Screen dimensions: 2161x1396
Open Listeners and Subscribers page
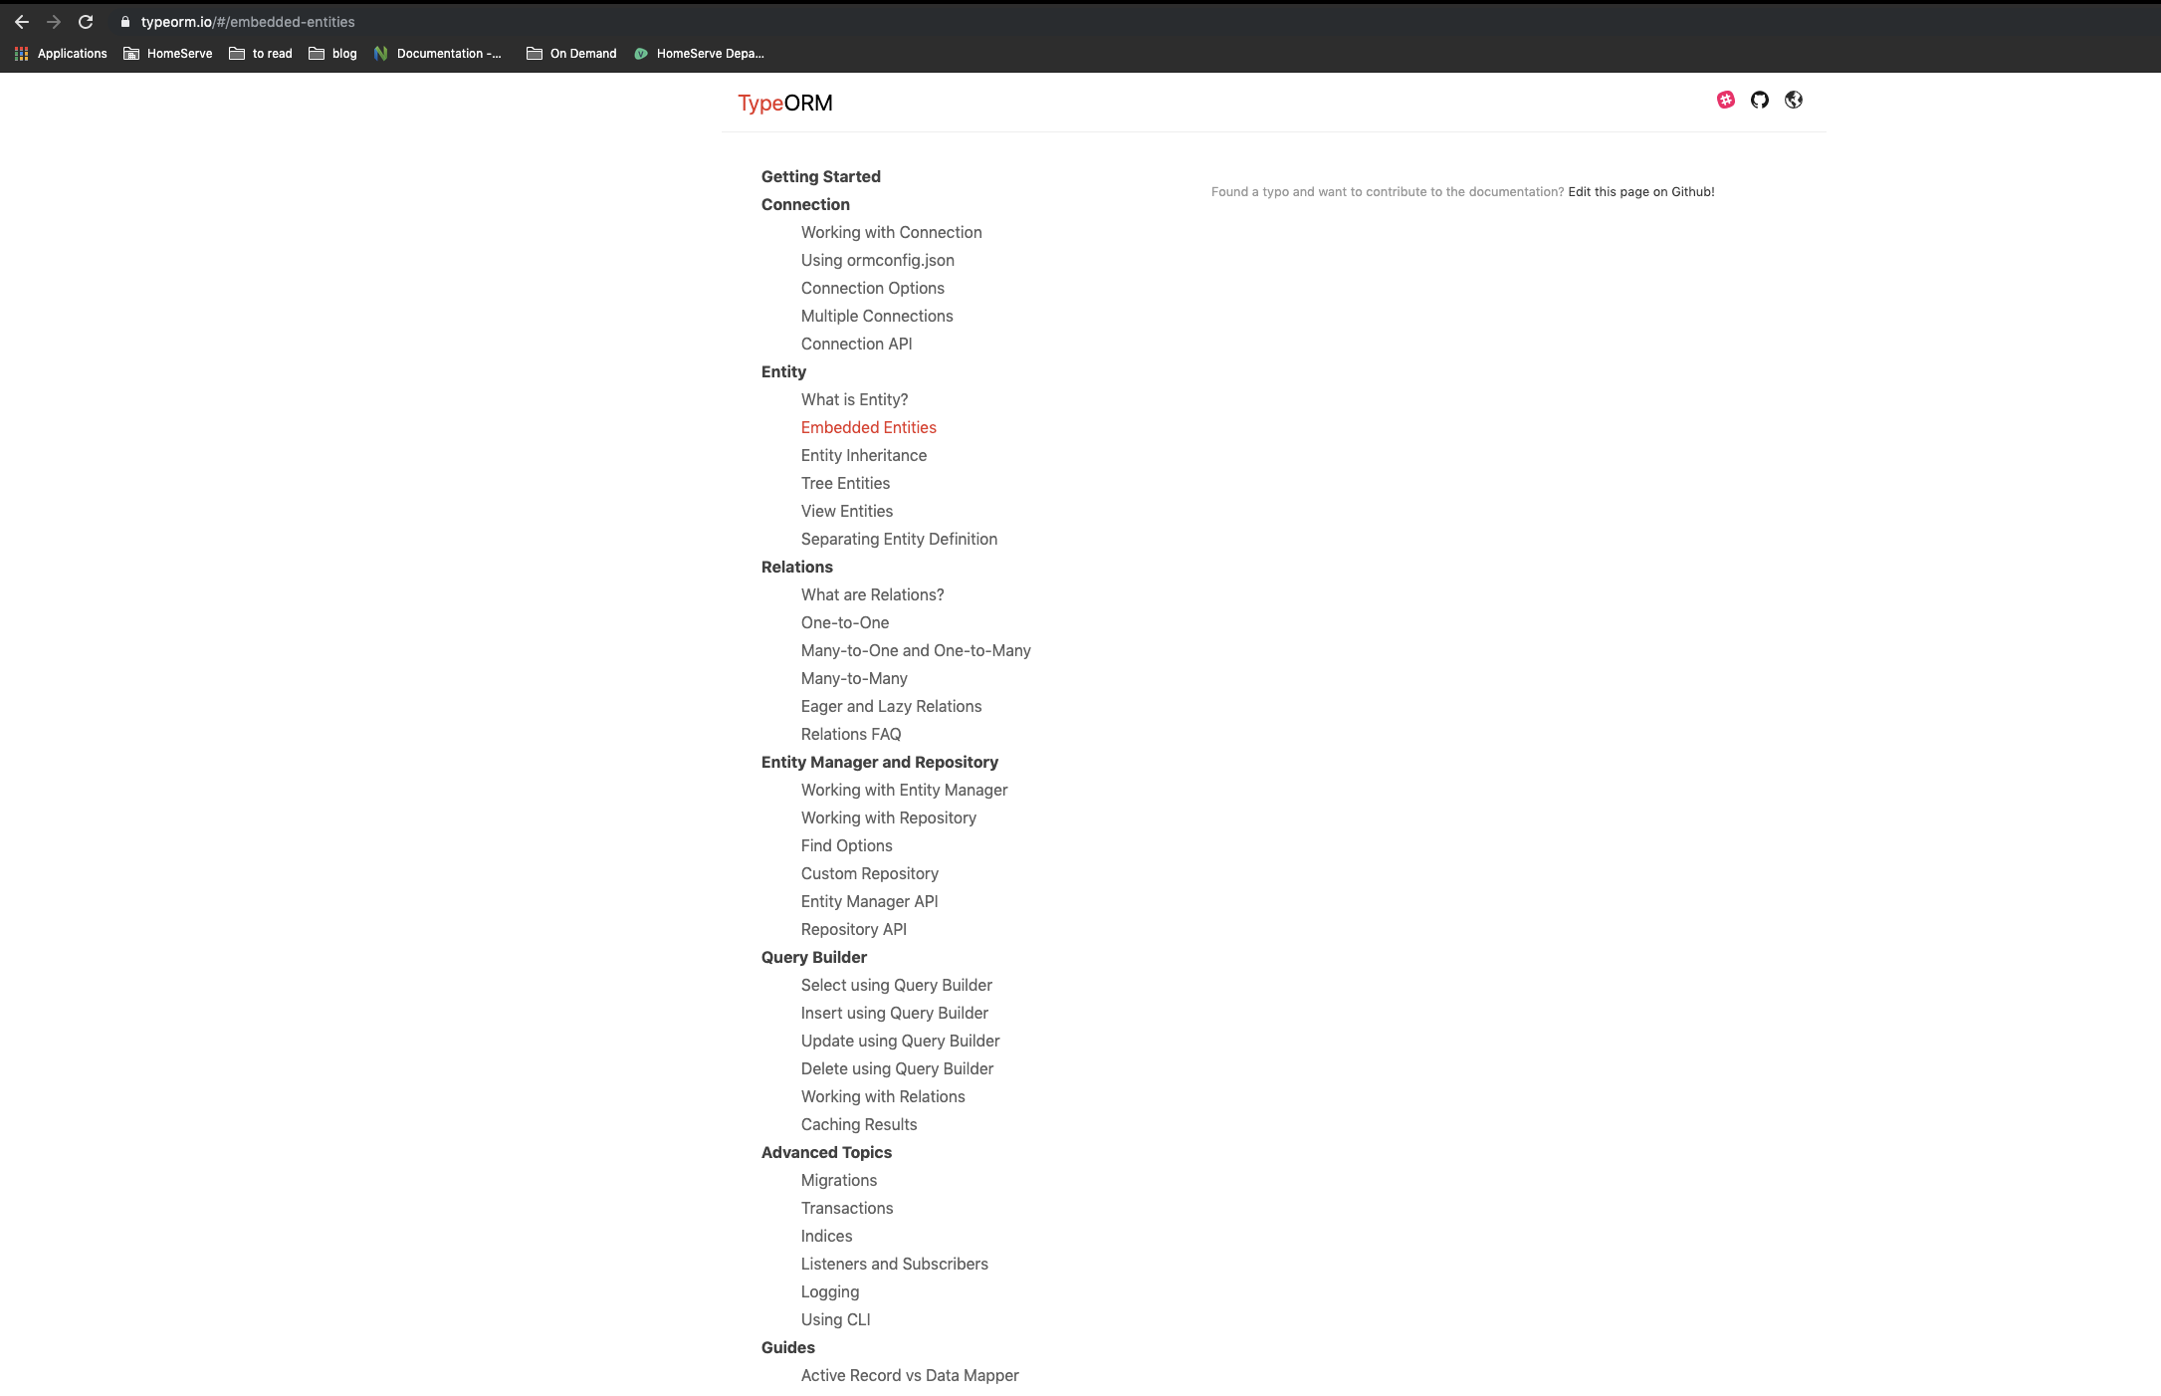pos(894,1264)
